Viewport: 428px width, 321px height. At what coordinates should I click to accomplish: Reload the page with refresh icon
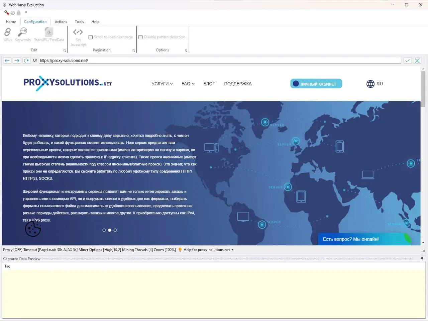click(26, 61)
